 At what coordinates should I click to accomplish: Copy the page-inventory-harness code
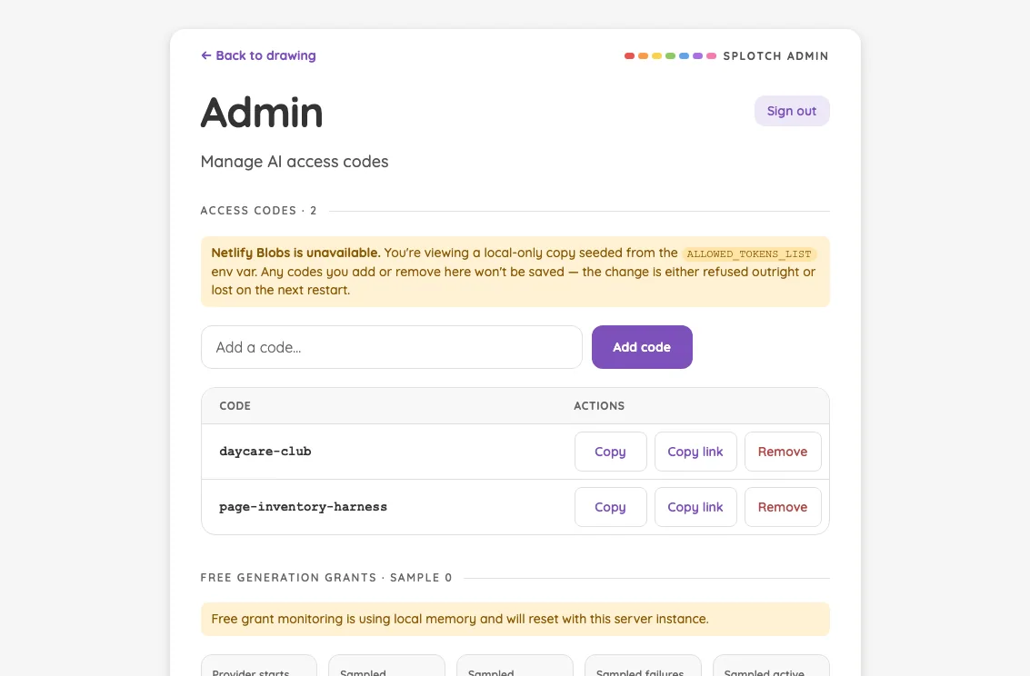coord(610,507)
